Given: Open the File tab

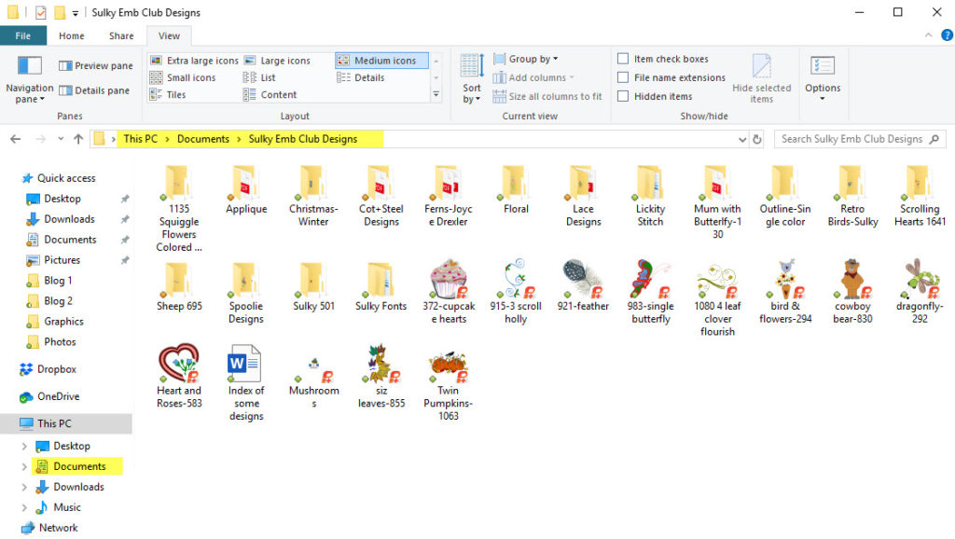Looking at the screenshot, I should (23, 36).
